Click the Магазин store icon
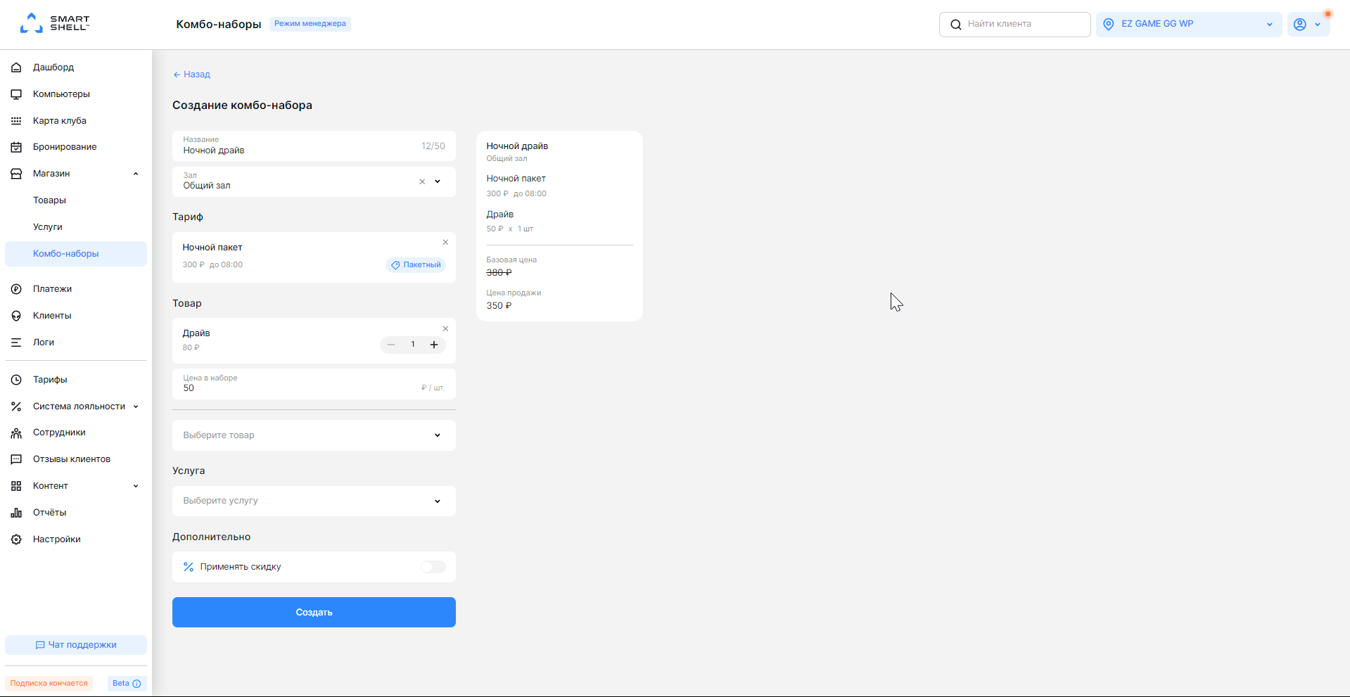The width and height of the screenshot is (1350, 697). [x=16, y=174]
